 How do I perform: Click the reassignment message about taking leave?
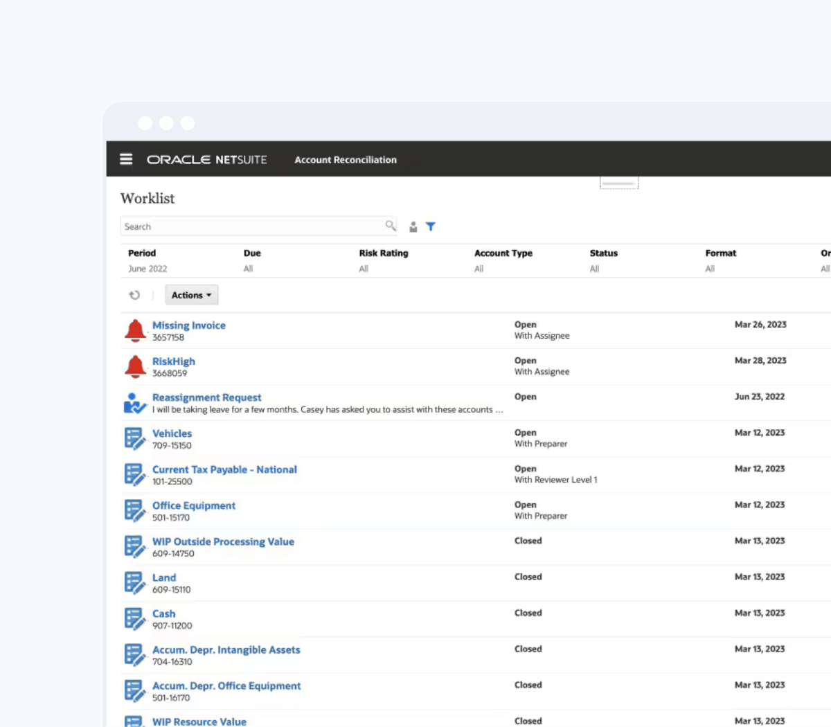click(x=328, y=410)
